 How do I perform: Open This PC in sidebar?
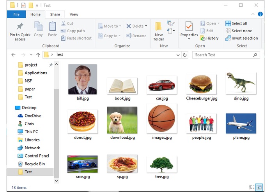[x=28, y=132]
